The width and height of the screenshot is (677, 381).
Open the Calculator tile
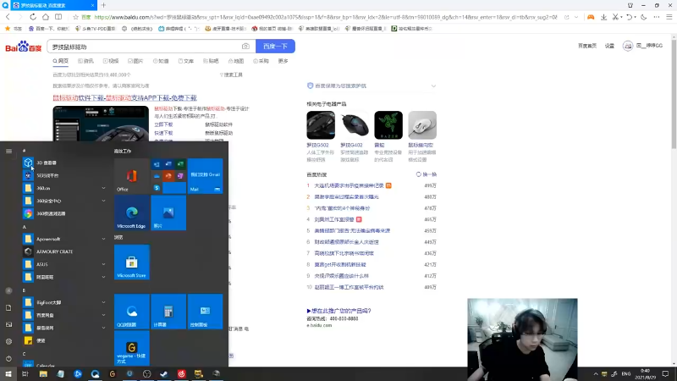click(168, 312)
